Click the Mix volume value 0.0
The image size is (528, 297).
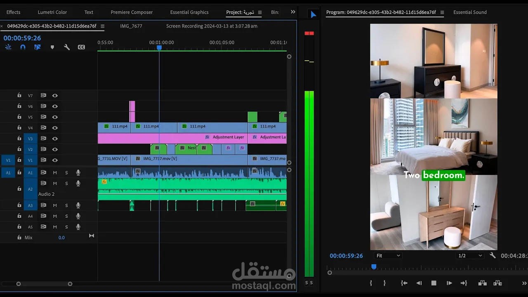point(61,238)
